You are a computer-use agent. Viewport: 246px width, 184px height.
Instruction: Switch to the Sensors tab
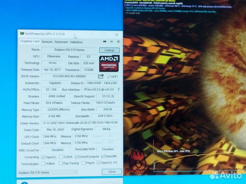point(47,42)
